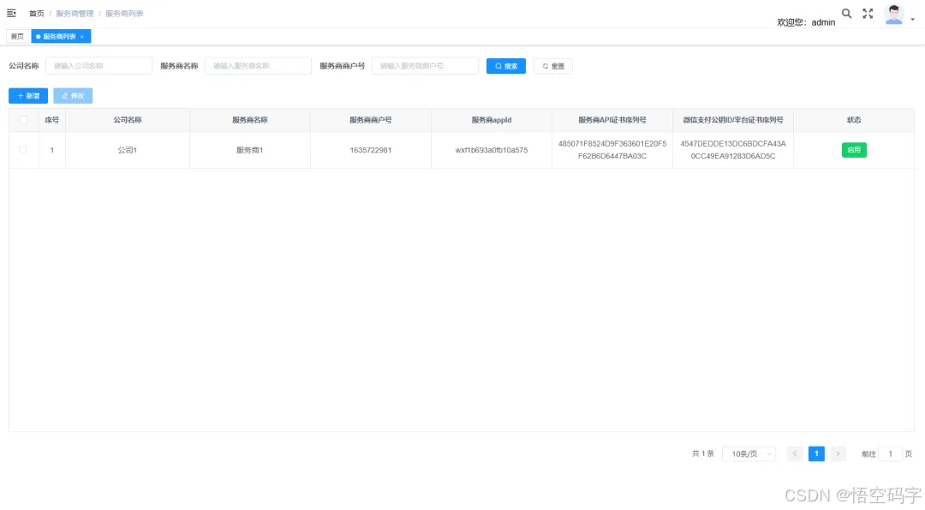Click 欢迎您: admin greeting text
925x510 pixels.
[x=806, y=22]
